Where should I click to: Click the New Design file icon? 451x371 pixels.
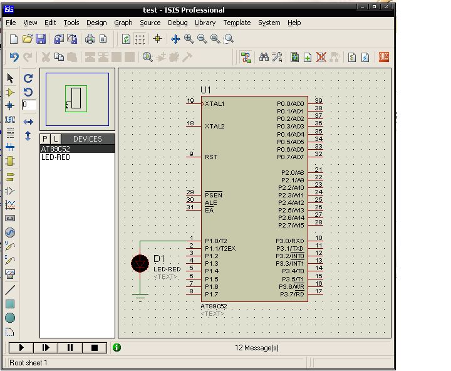pos(14,39)
